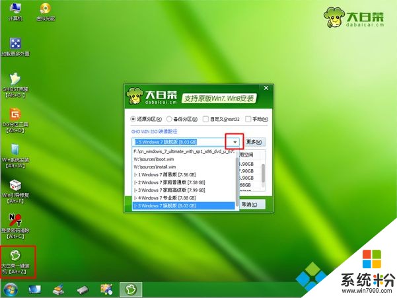Image resolution: width=397 pixels, height=298 pixels.
Task: Click the picture tool icon in taskbar
Action: pyautogui.click(x=106, y=289)
